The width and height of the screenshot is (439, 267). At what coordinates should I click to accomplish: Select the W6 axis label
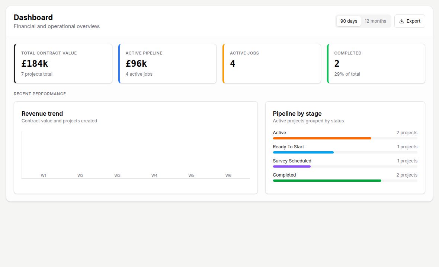228,175
